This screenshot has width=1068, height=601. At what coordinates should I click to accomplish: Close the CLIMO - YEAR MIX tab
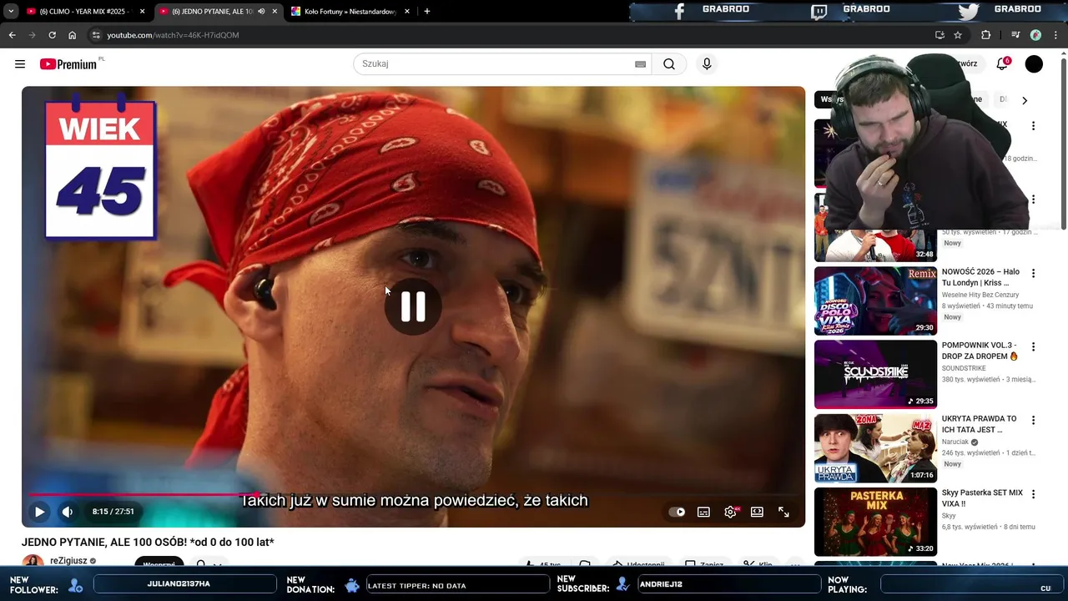point(143,12)
